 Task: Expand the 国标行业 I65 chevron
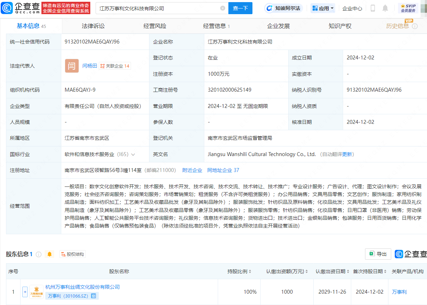coord(133,154)
